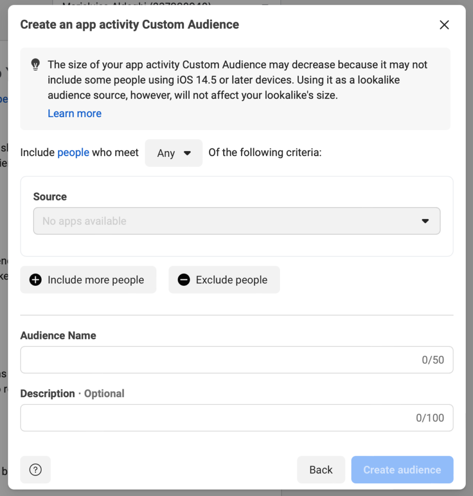This screenshot has height=496, width=473.
Task: Click the Source dropdown caret arrow
Action: coord(425,221)
